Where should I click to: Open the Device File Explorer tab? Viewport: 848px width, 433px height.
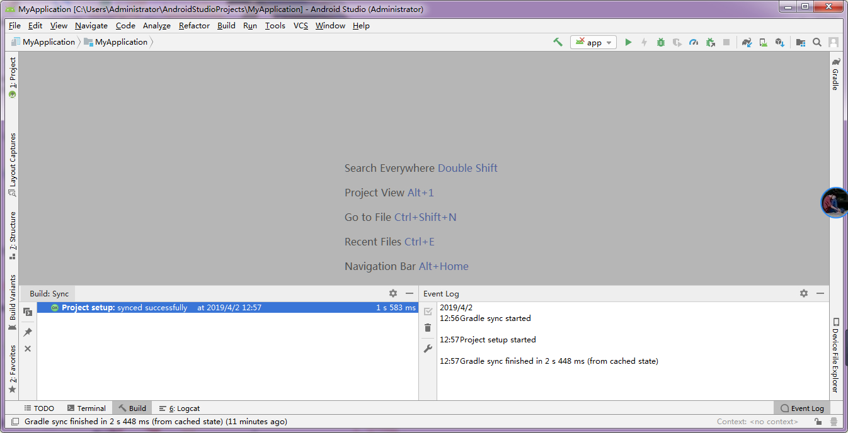coord(835,355)
